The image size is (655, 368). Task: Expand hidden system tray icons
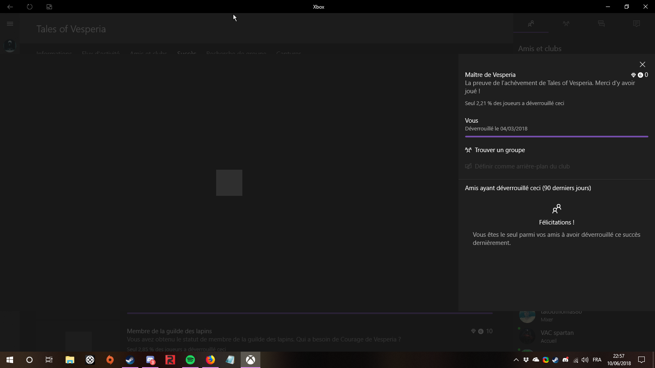[516, 360]
